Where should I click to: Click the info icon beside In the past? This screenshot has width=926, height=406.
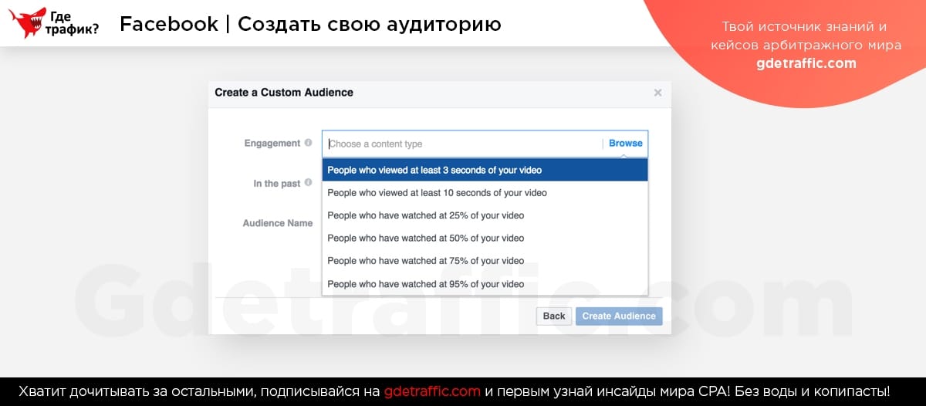pyautogui.click(x=308, y=183)
